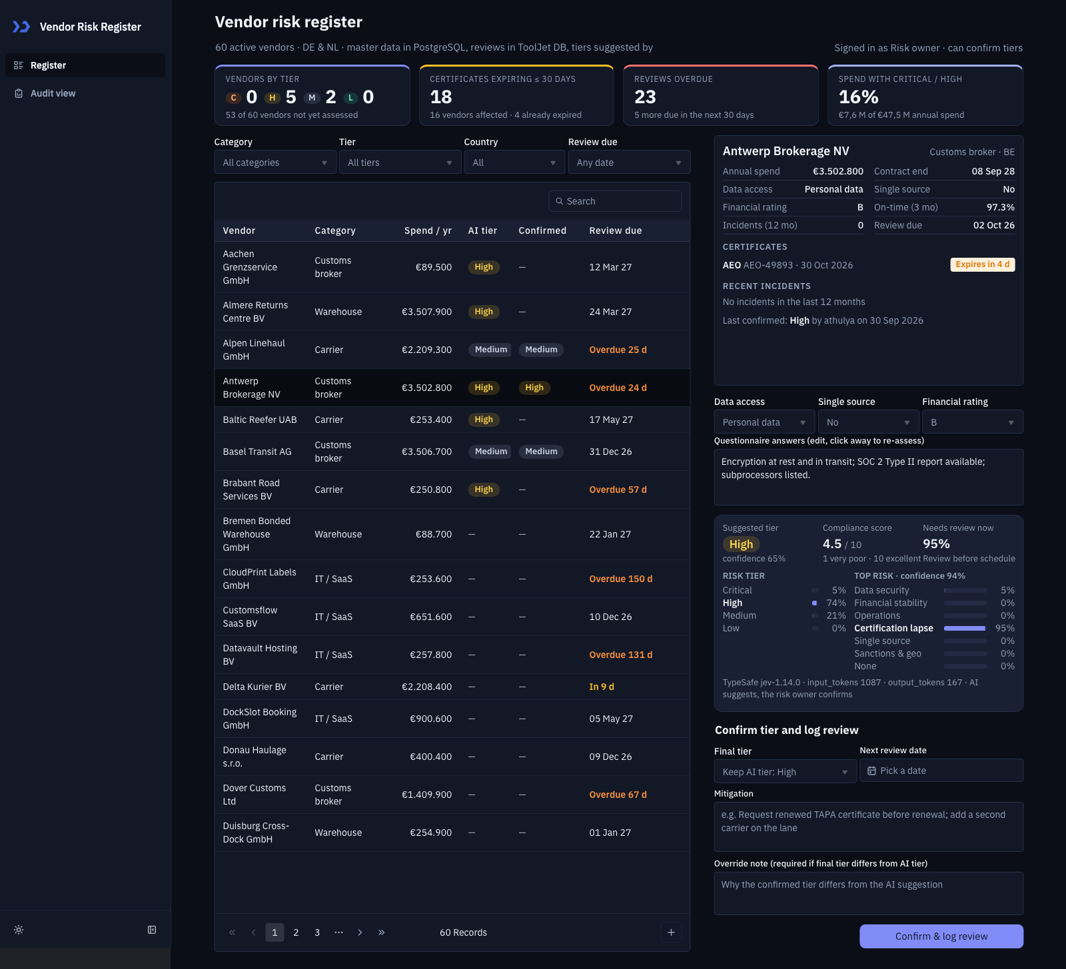
Task: Open the pagination ellipsis
Action: pyautogui.click(x=338, y=932)
